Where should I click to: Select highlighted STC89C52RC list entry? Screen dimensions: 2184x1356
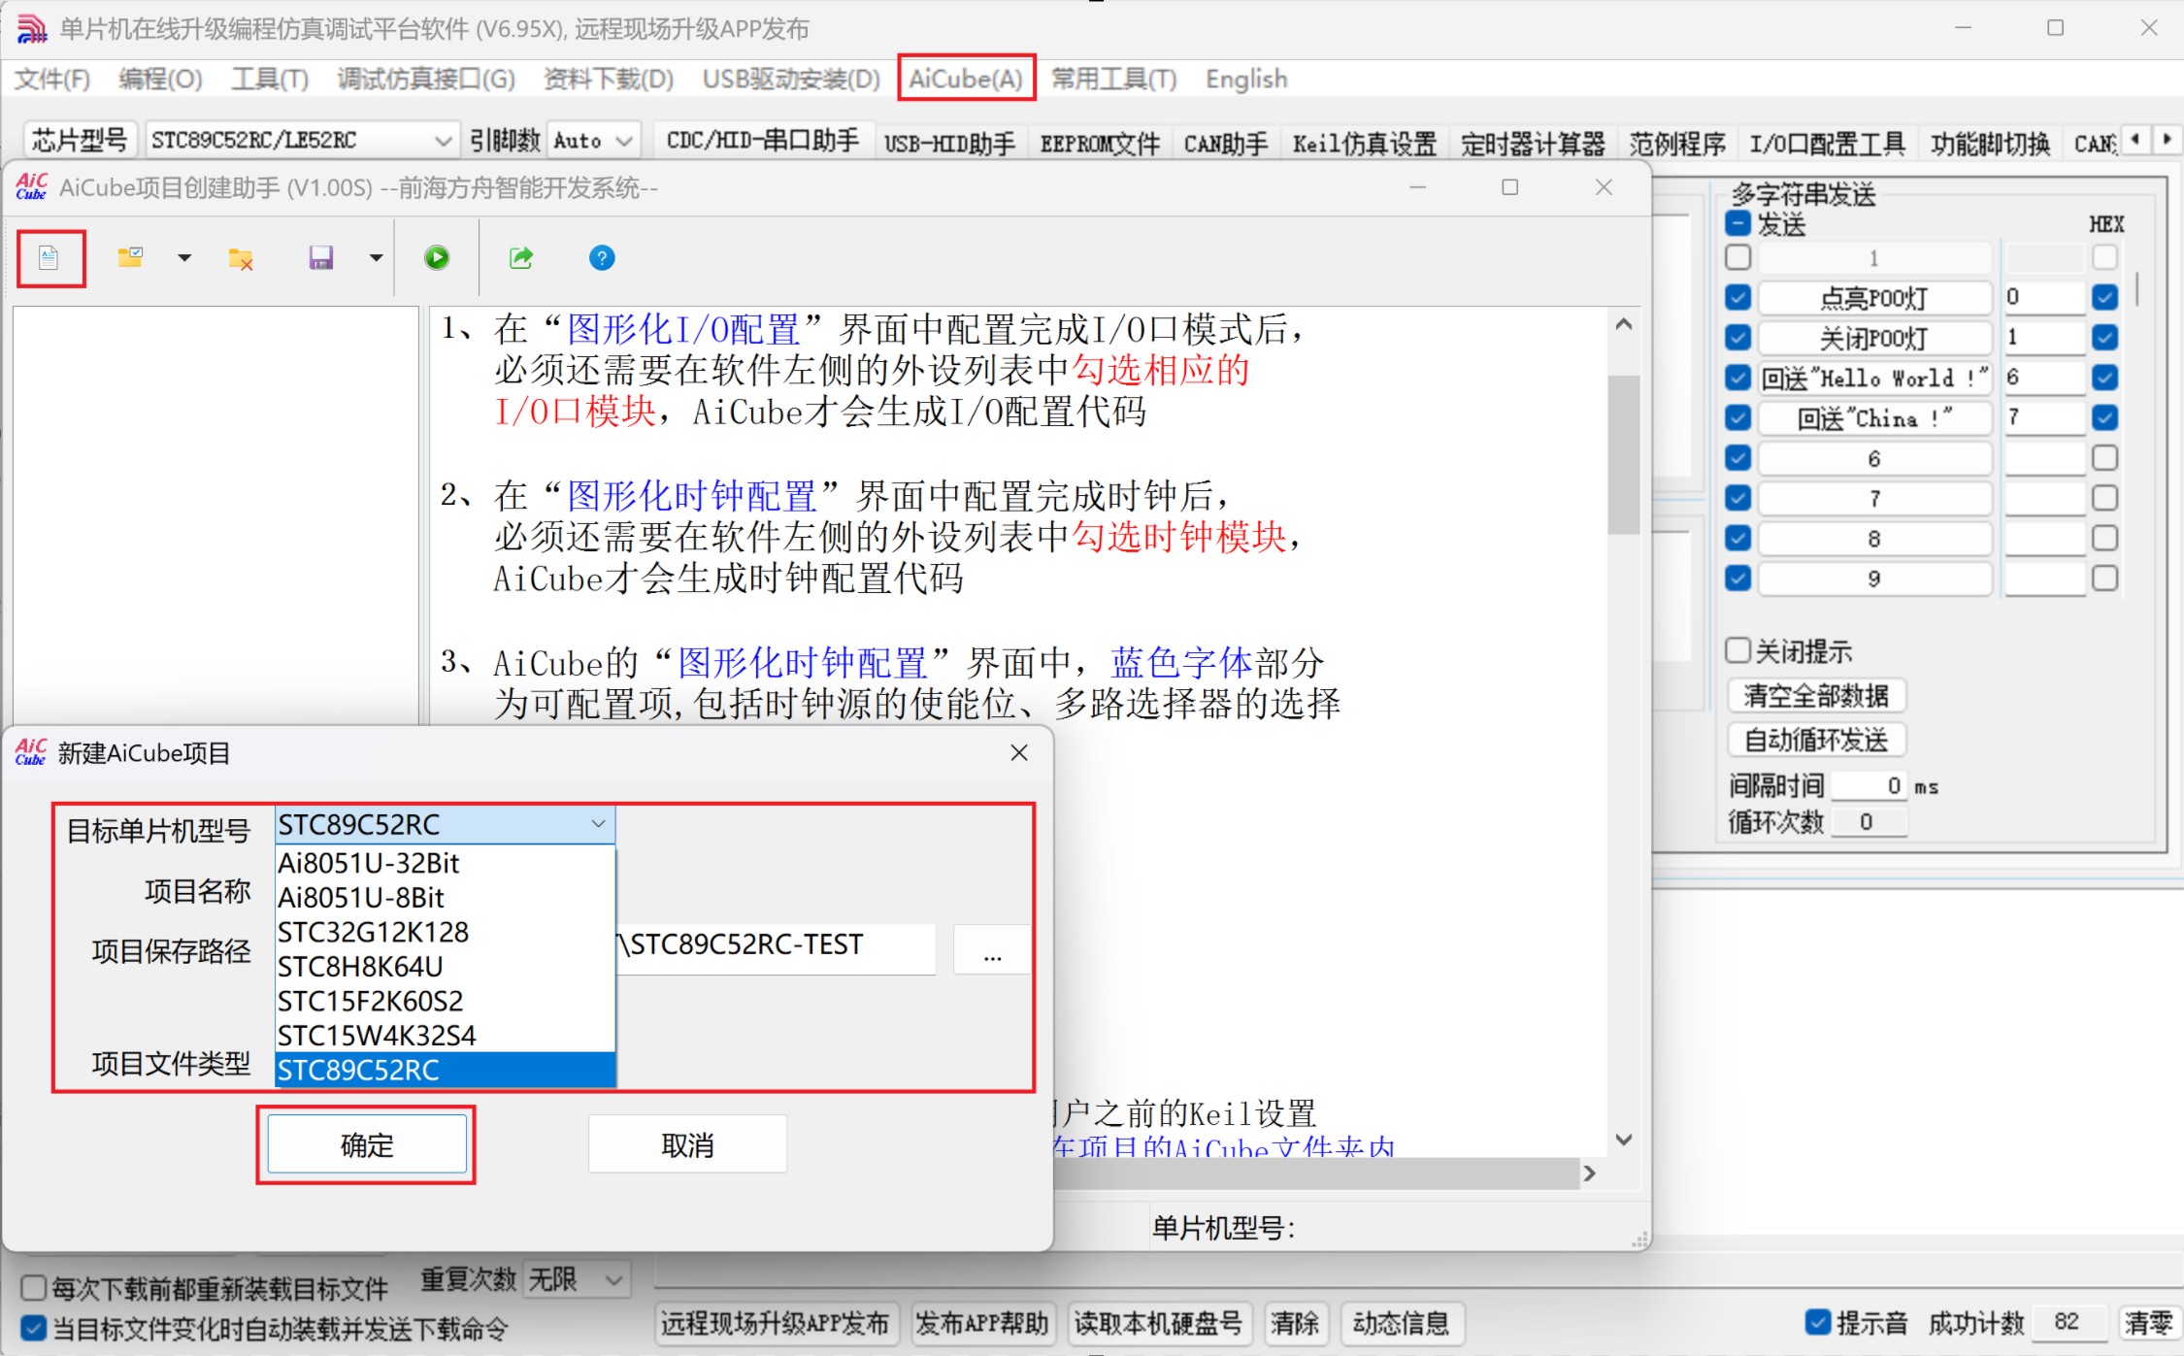coord(446,1070)
